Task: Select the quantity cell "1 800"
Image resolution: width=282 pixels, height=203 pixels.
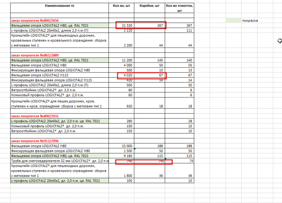Action: 122,170
